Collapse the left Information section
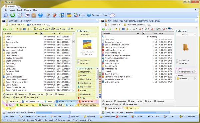The image size is (200, 123). [77, 31]
